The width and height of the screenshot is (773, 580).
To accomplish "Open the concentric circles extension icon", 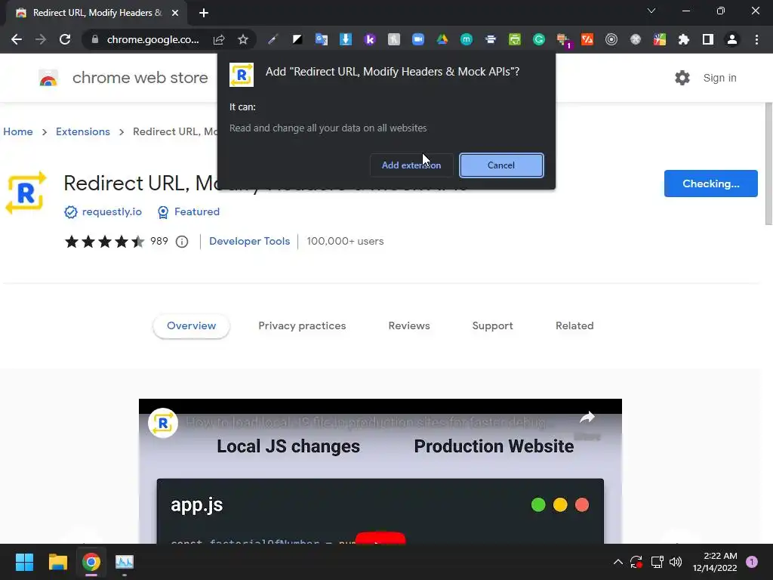I will coord(611,39).
